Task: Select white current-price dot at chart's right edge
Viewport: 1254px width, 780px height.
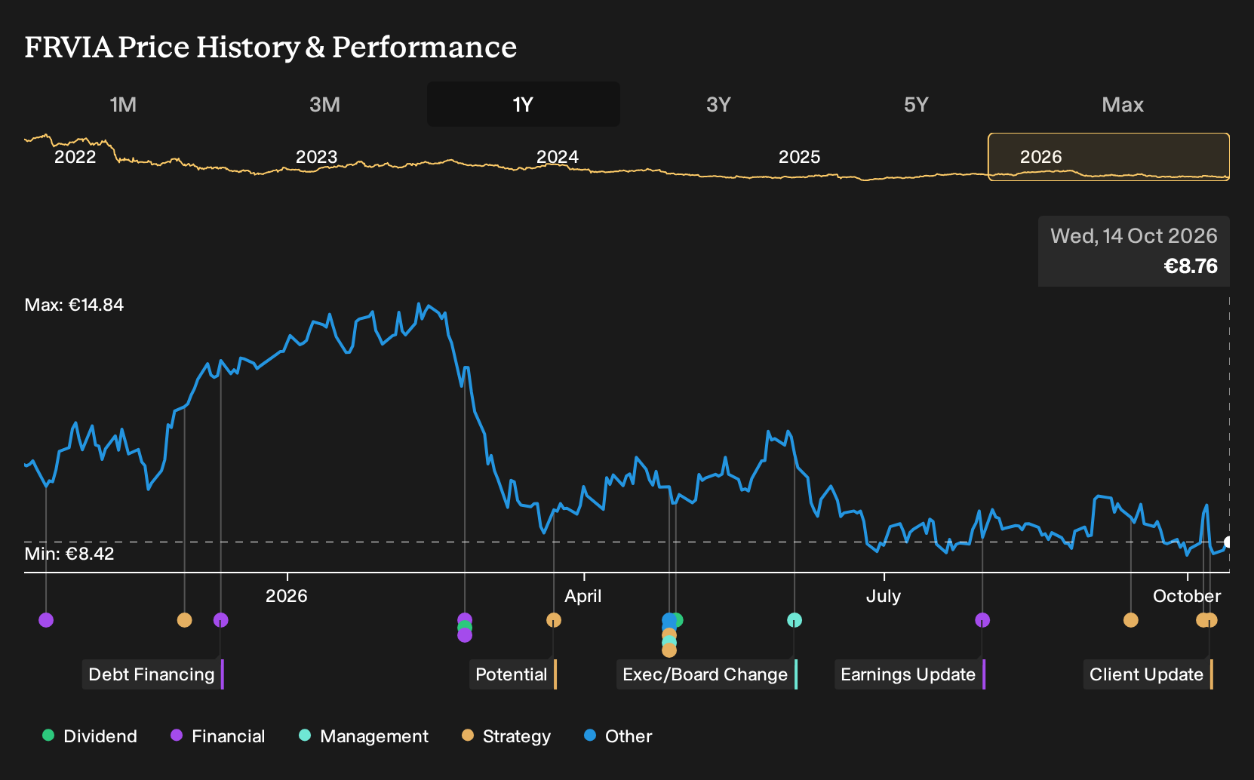Action: 1228,542
